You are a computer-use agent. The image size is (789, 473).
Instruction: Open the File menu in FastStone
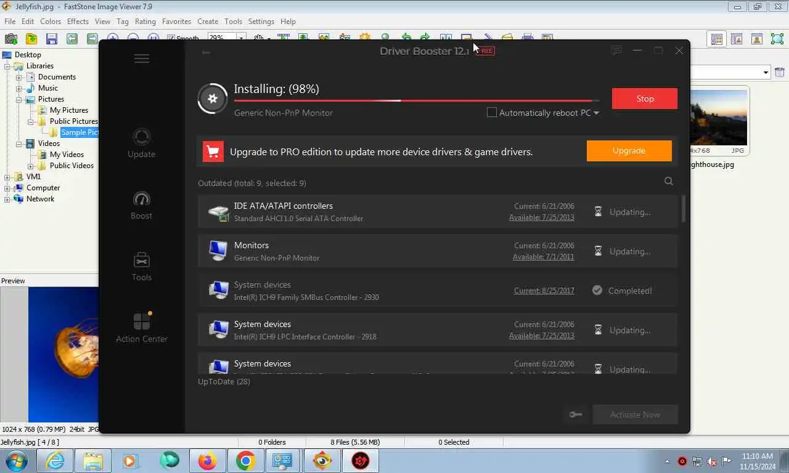(x=10, y=22)
